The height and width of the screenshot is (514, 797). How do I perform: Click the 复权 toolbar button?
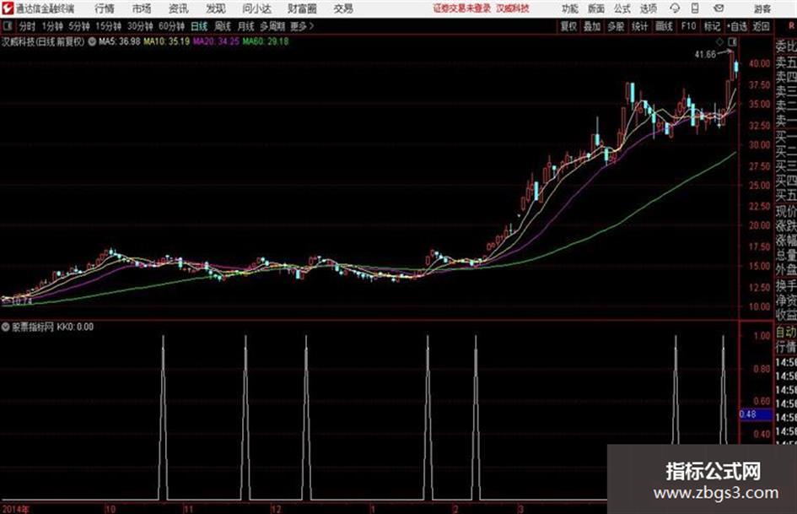click(x=568, y=26)
